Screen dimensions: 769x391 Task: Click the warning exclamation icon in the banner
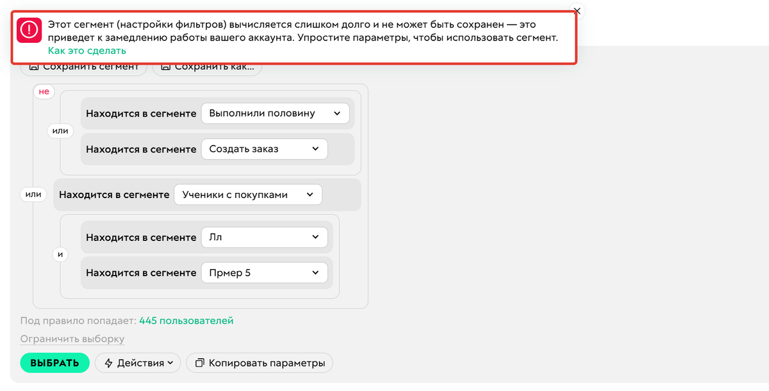[28, 29]
